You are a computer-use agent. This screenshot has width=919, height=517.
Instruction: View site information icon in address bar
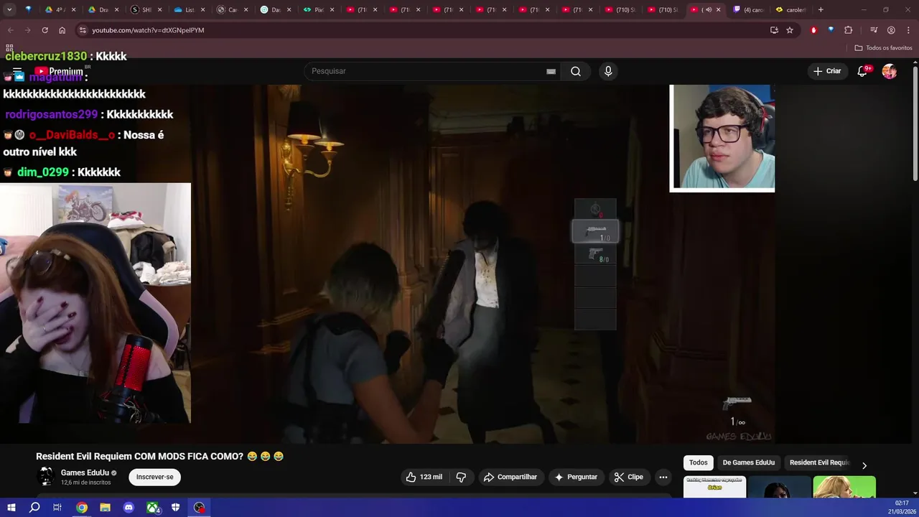click(83, 30)
